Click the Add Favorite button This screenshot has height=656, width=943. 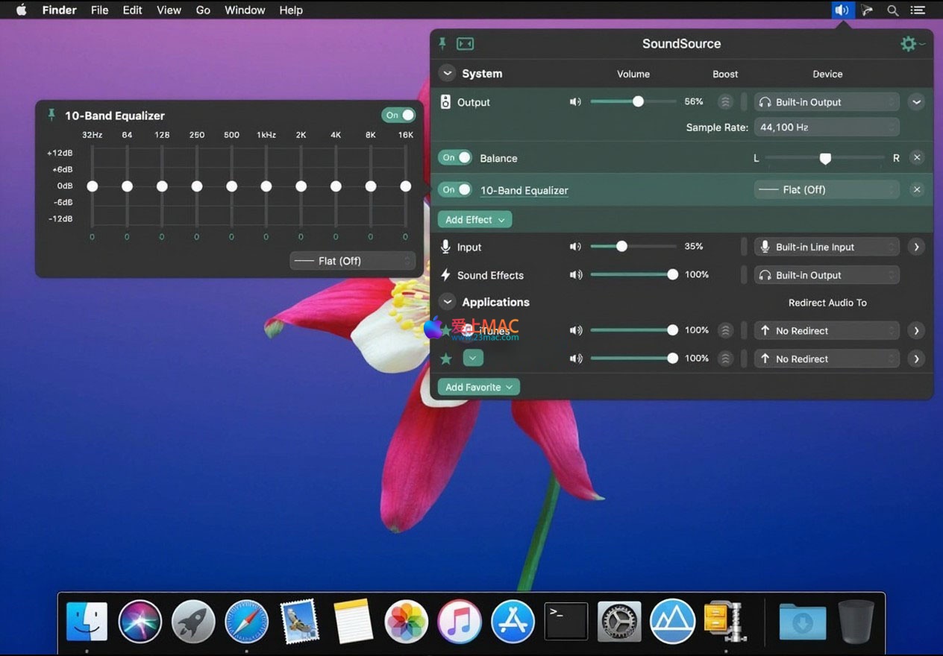[x=478, y=388]
